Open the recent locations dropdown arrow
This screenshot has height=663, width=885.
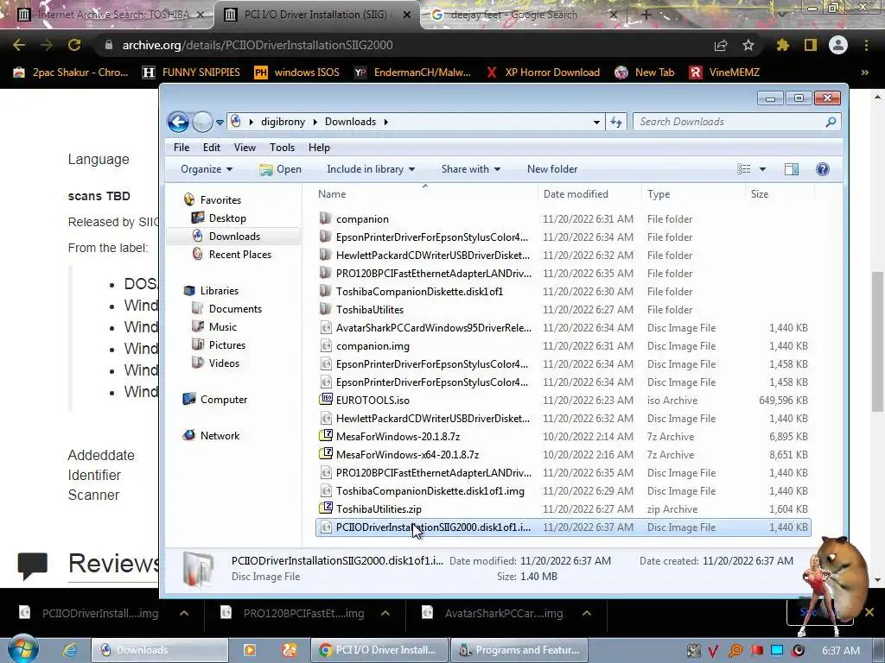[x=220, y=122]
